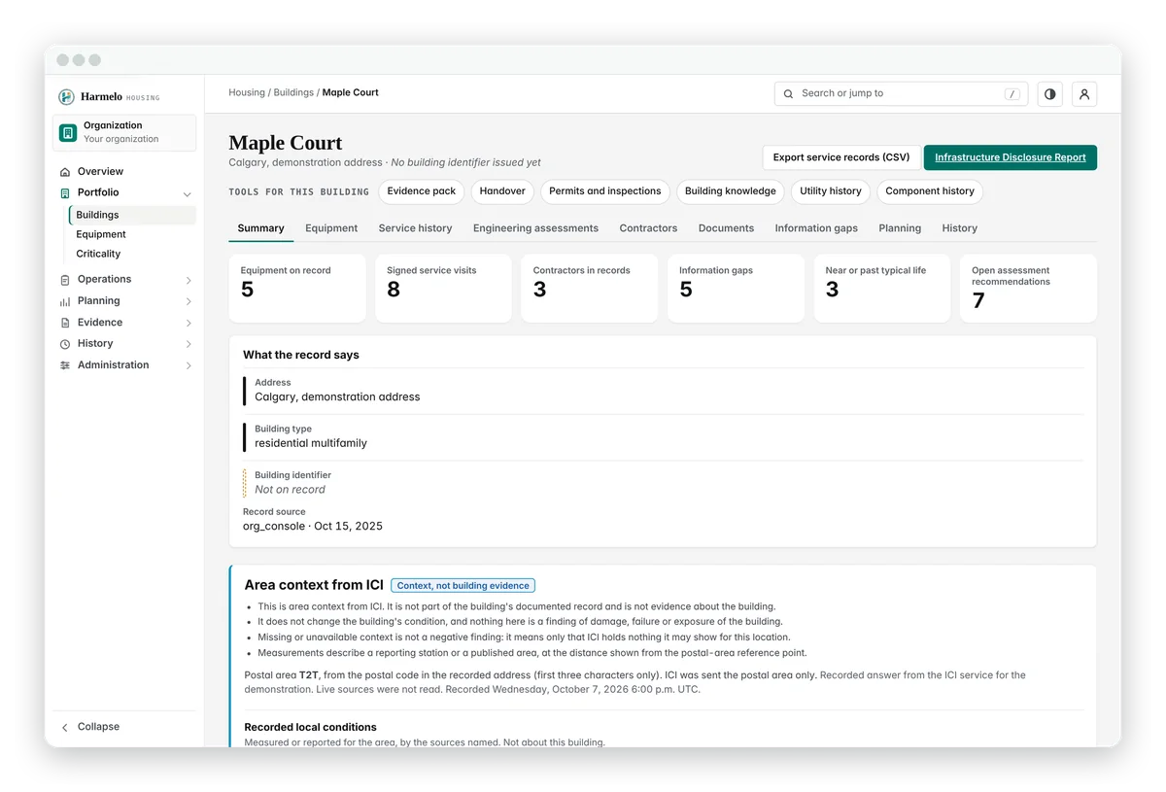
Task: Open the Evidence pack tool
Action: coord(422,191)
